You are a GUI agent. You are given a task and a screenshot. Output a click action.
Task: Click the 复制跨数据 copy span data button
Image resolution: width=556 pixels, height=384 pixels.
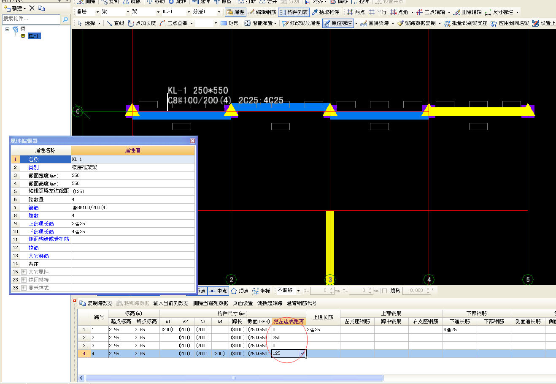[x=96, y=303]
